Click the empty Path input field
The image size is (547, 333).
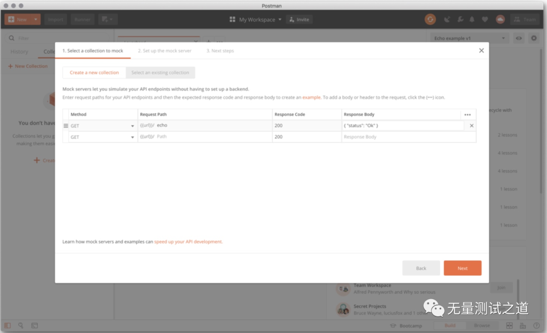tap(205, 137)
